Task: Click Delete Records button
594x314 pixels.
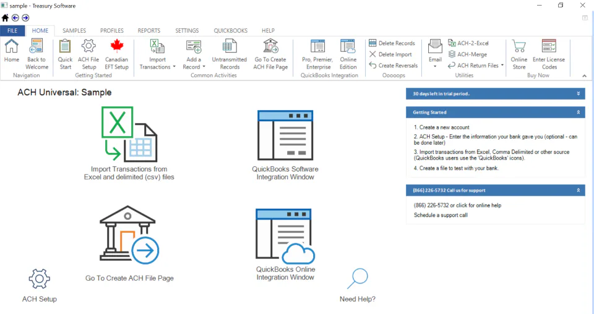Action: point(392,43)
